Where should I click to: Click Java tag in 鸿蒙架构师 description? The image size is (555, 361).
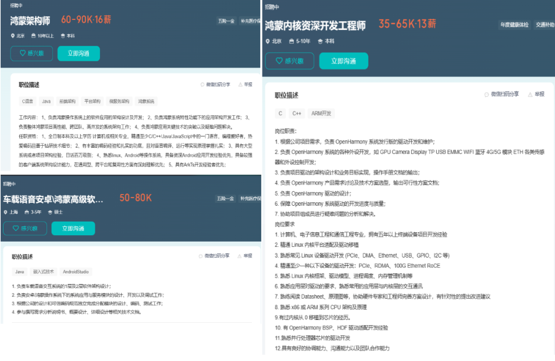46,102
